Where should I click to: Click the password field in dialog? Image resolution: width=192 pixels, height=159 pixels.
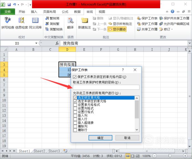point(106,87)
